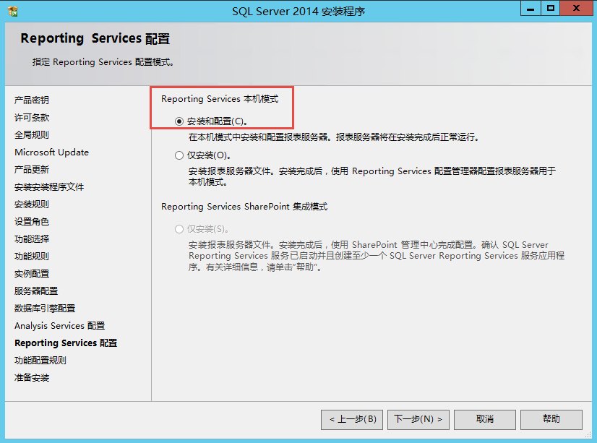Click the 实例配置 step in sidebar
The image size is (597, 443).
(32, 274)
